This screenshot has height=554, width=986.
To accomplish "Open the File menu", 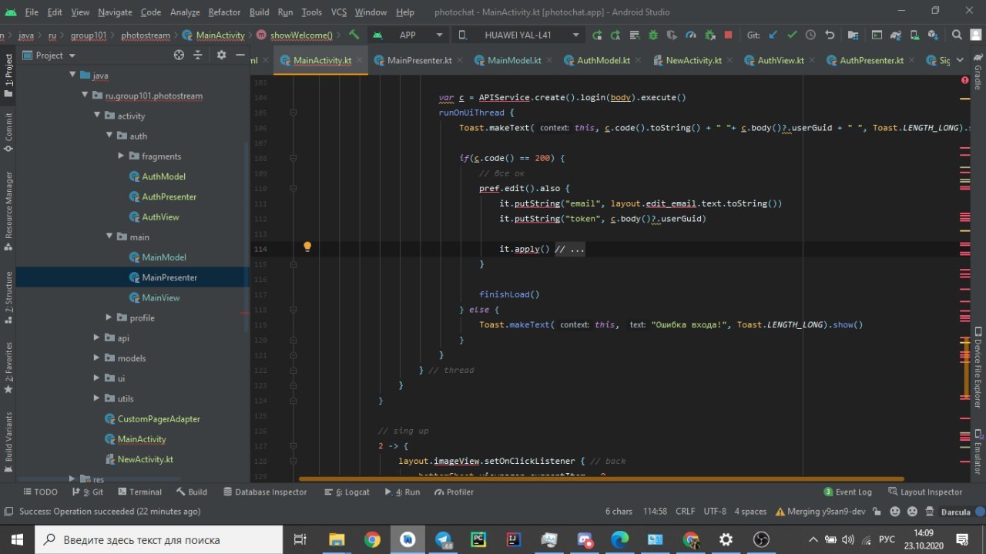I will [32, 12].
